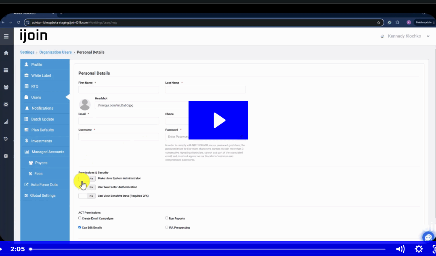Click the browser profile avatar
The height and width of the screenshot is (256, 436).
coord(409,23)
